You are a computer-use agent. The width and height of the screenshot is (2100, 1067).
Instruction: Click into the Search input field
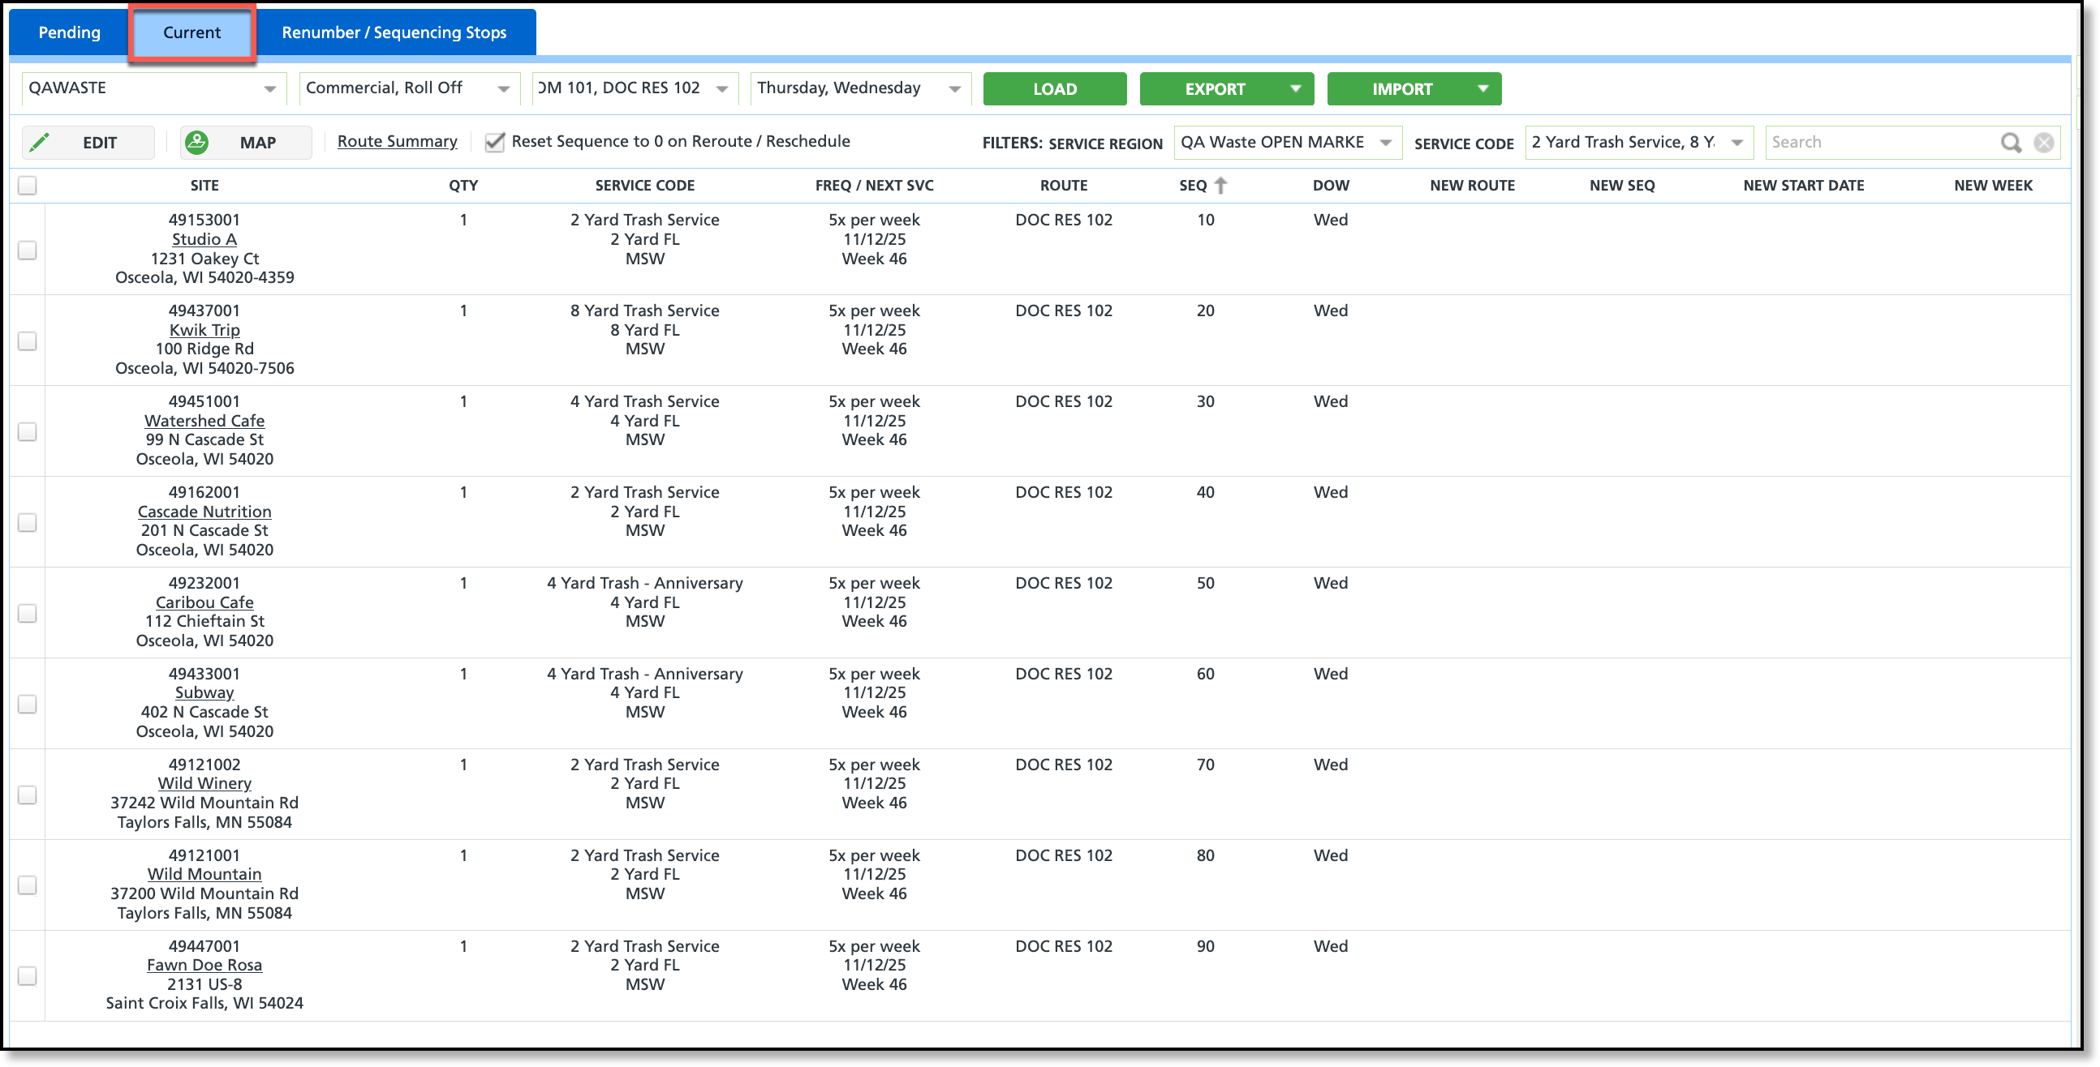1875,143
